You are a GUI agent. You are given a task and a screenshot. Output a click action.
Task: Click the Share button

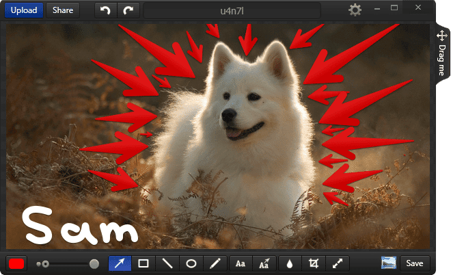click(x=63, y=10)
